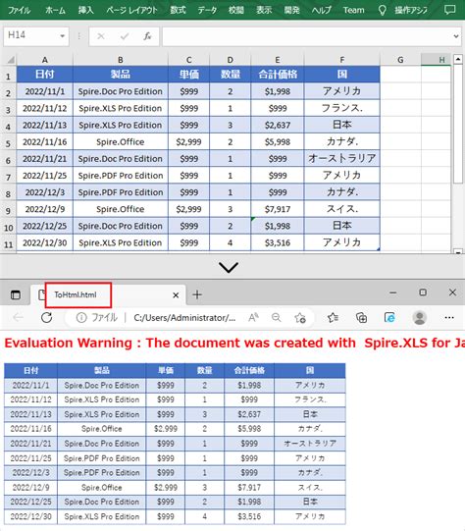
Task: Select Excel cell 2022/12/30
Action: (x=45, y=242)
